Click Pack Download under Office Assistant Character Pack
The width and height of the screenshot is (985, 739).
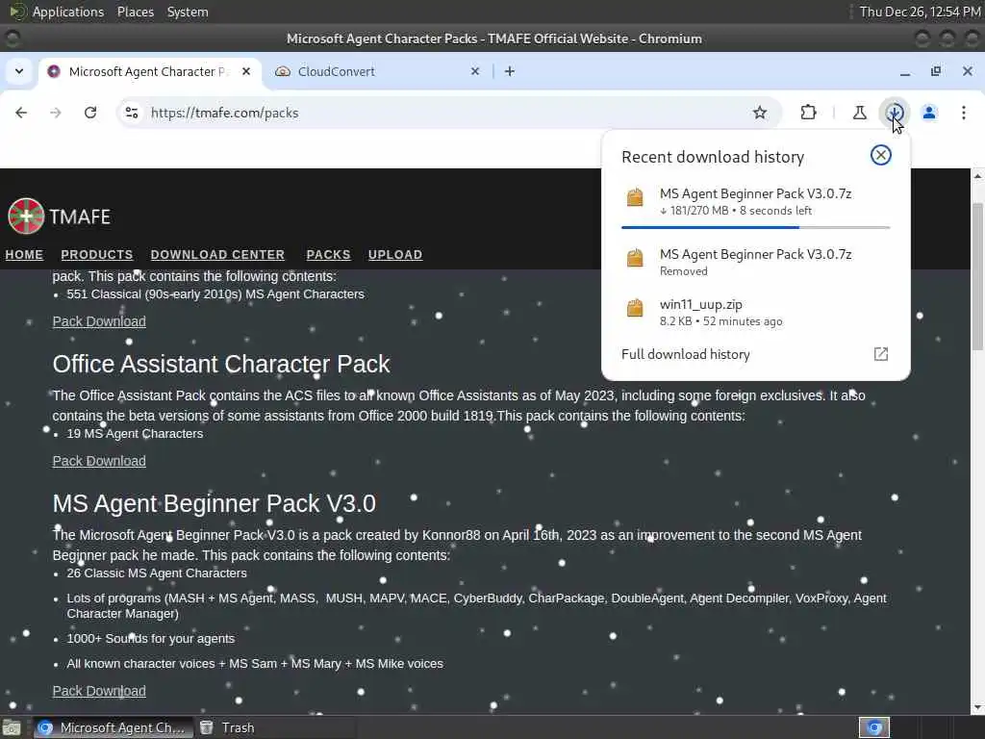(x=99, y=461)
